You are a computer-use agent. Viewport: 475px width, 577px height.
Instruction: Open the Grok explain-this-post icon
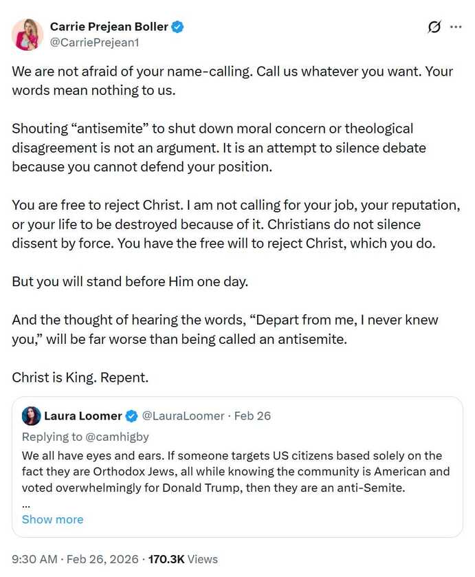point(434,28)
